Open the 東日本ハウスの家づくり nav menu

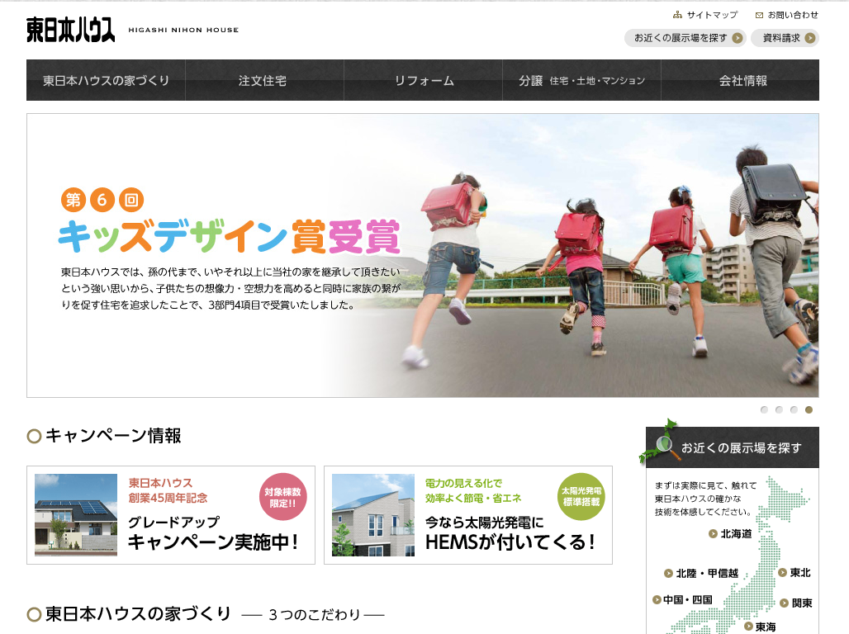pos(106,80)
